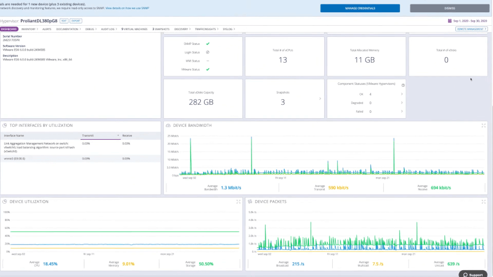This screenshot has width=493, height=277.
Task: Open the Audit Log tab
Action: click(x=109, y=29)
